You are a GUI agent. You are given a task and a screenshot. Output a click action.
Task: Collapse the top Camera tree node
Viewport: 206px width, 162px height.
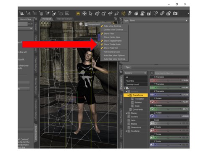[x=124, y=88]
